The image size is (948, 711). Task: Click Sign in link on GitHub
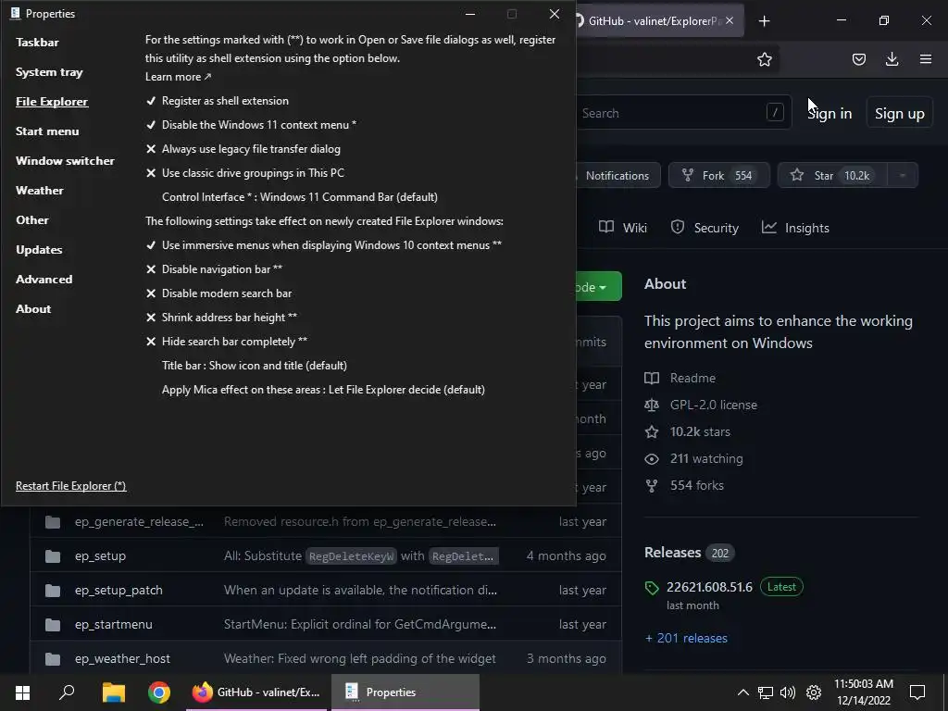tap(829, 113)
